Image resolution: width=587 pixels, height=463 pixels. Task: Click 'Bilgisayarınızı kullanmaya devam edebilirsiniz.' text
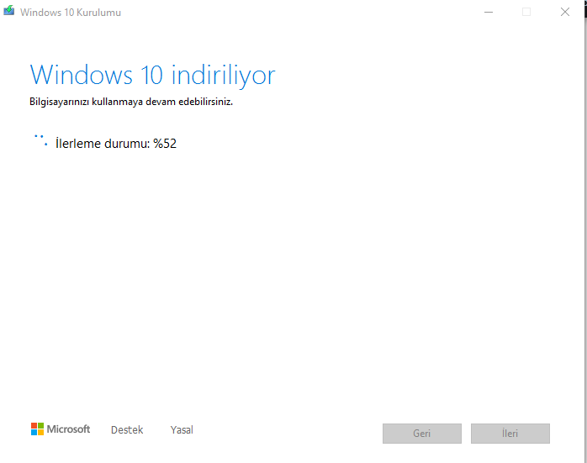click(131, 102)
